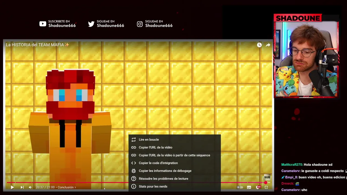Click the time display 20:37 / 21:00
This screenshot has height=195, width=347.
pyautogui.click(x=45, y=187)
